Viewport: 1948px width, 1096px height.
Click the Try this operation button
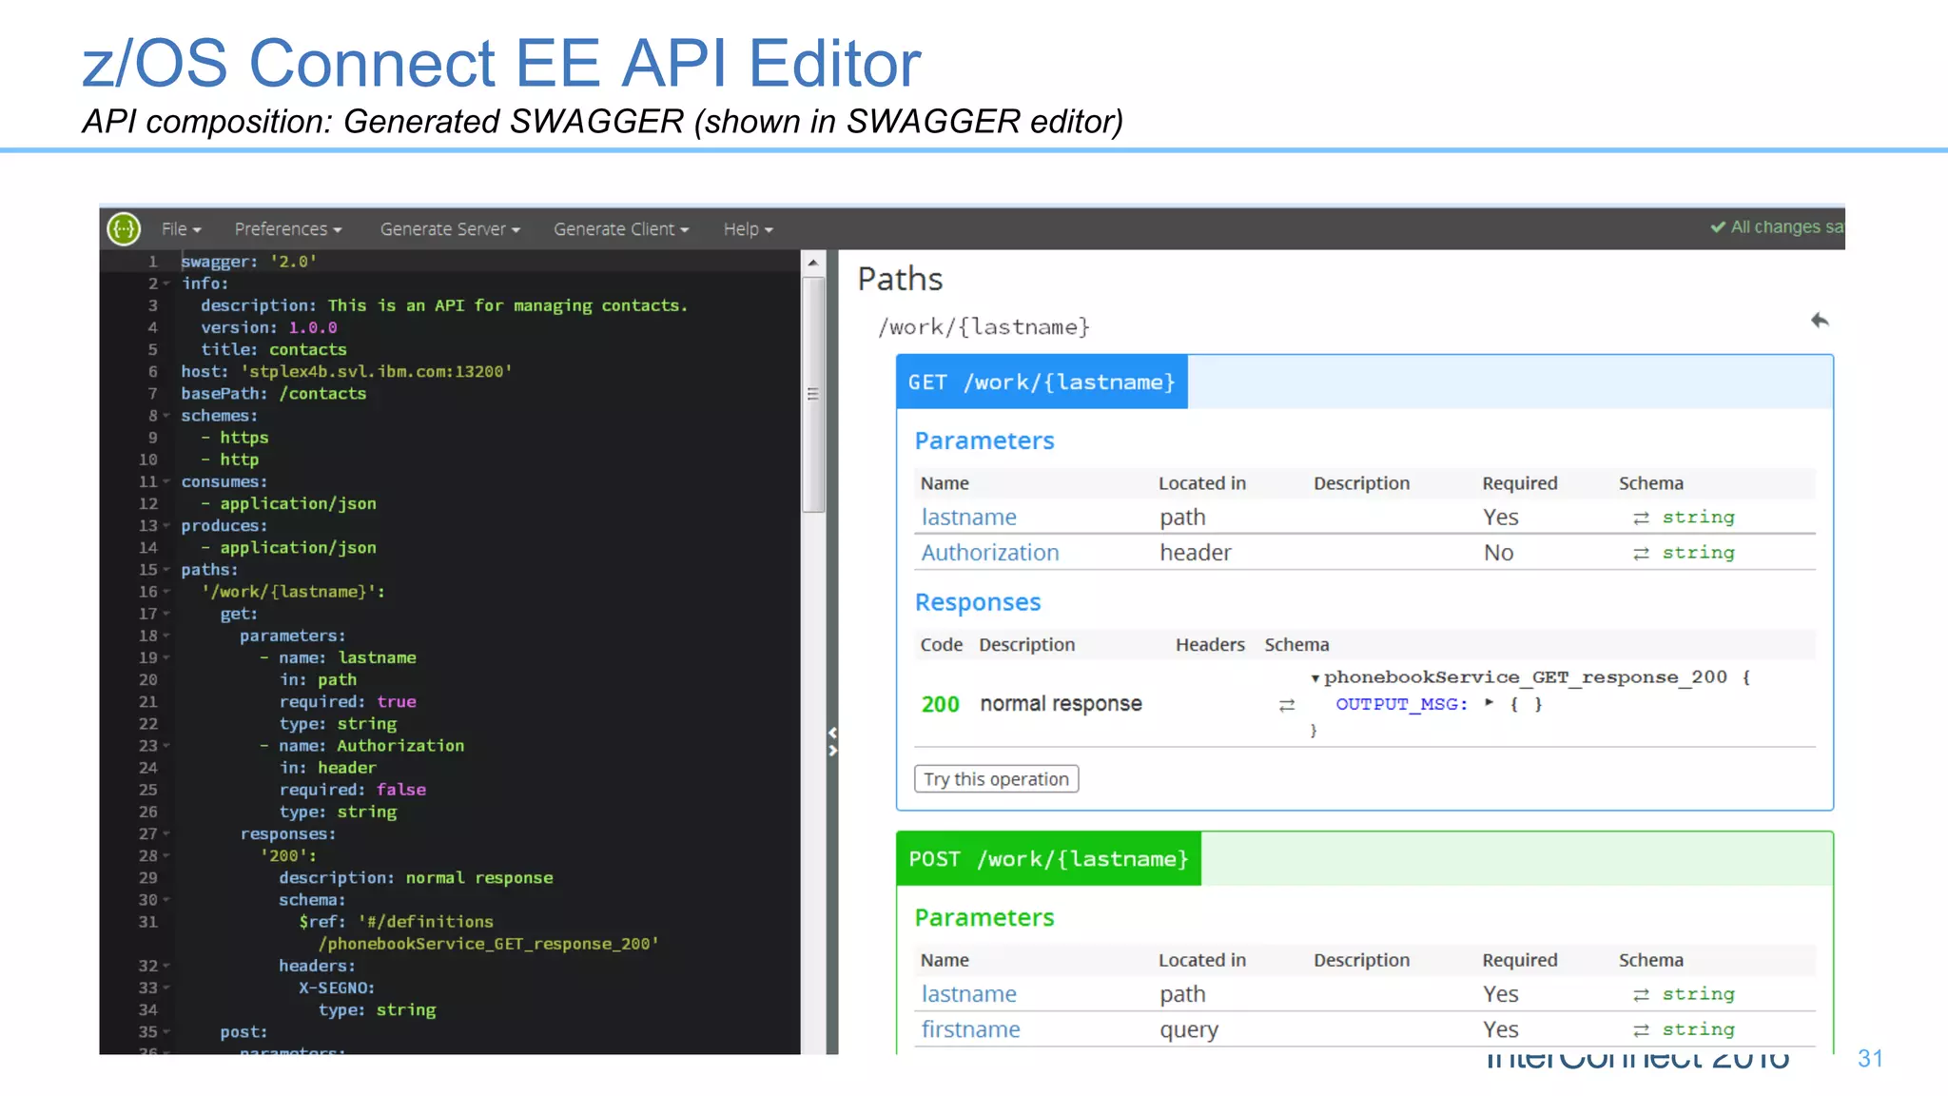coord(996,779)
